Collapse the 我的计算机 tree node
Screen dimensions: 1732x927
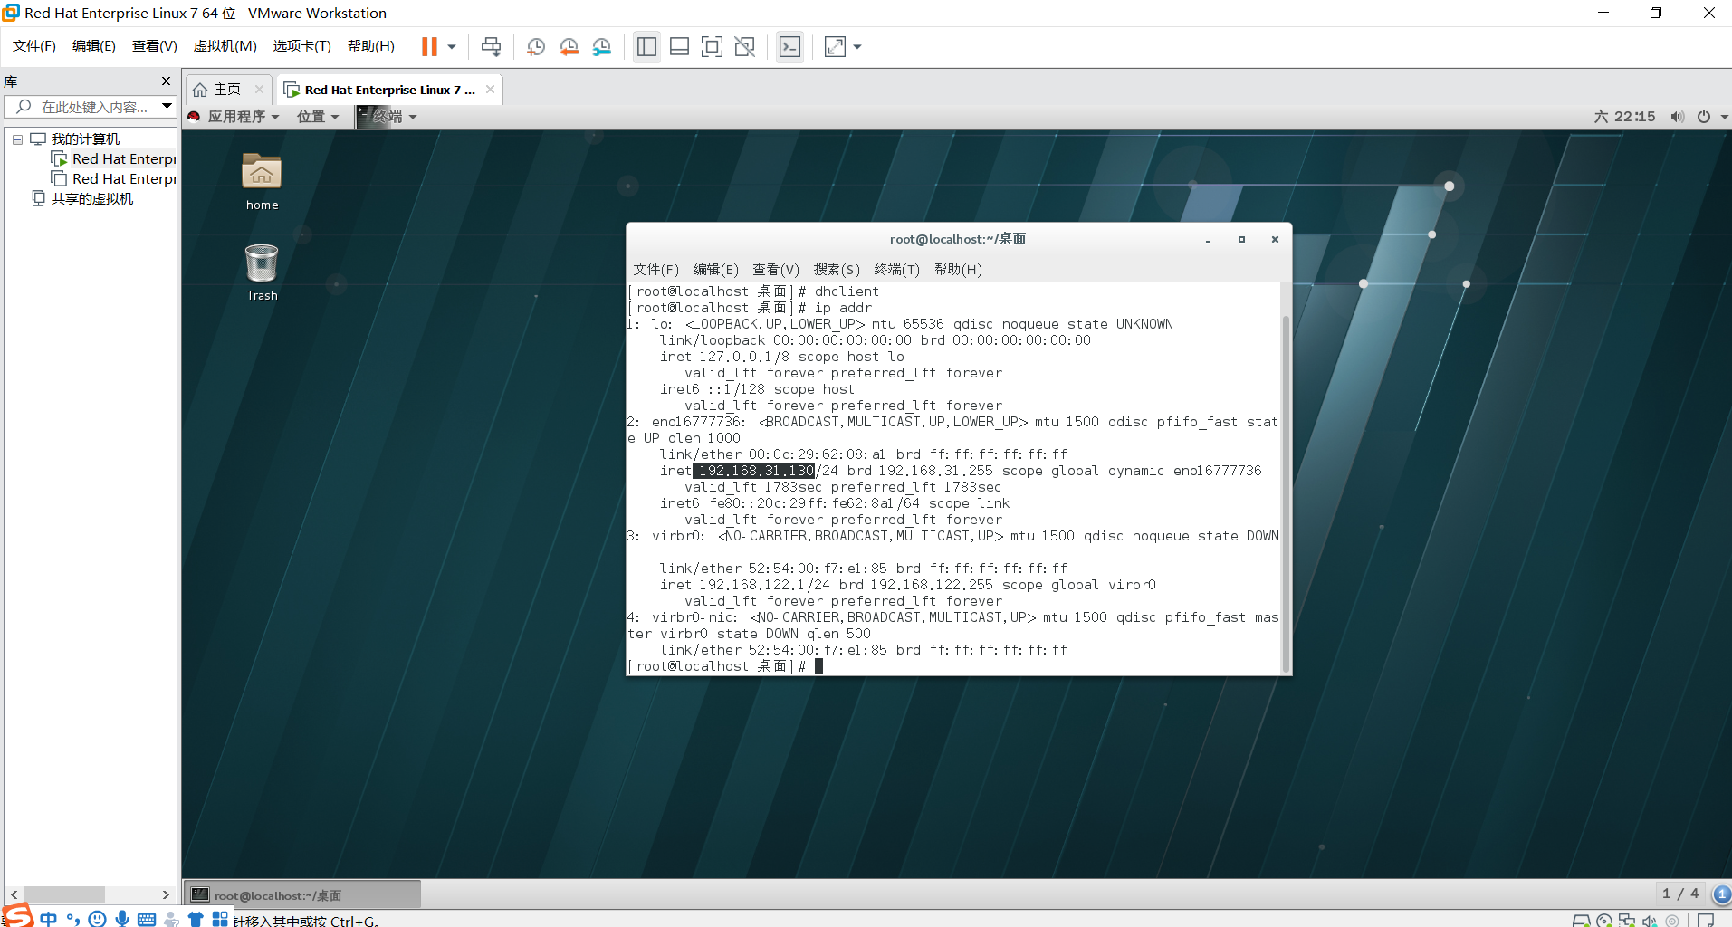click(16, 139)
